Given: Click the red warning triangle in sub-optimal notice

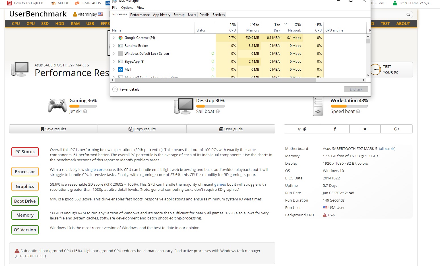Looking at the screenshot, I should click(x=17, y=251).
